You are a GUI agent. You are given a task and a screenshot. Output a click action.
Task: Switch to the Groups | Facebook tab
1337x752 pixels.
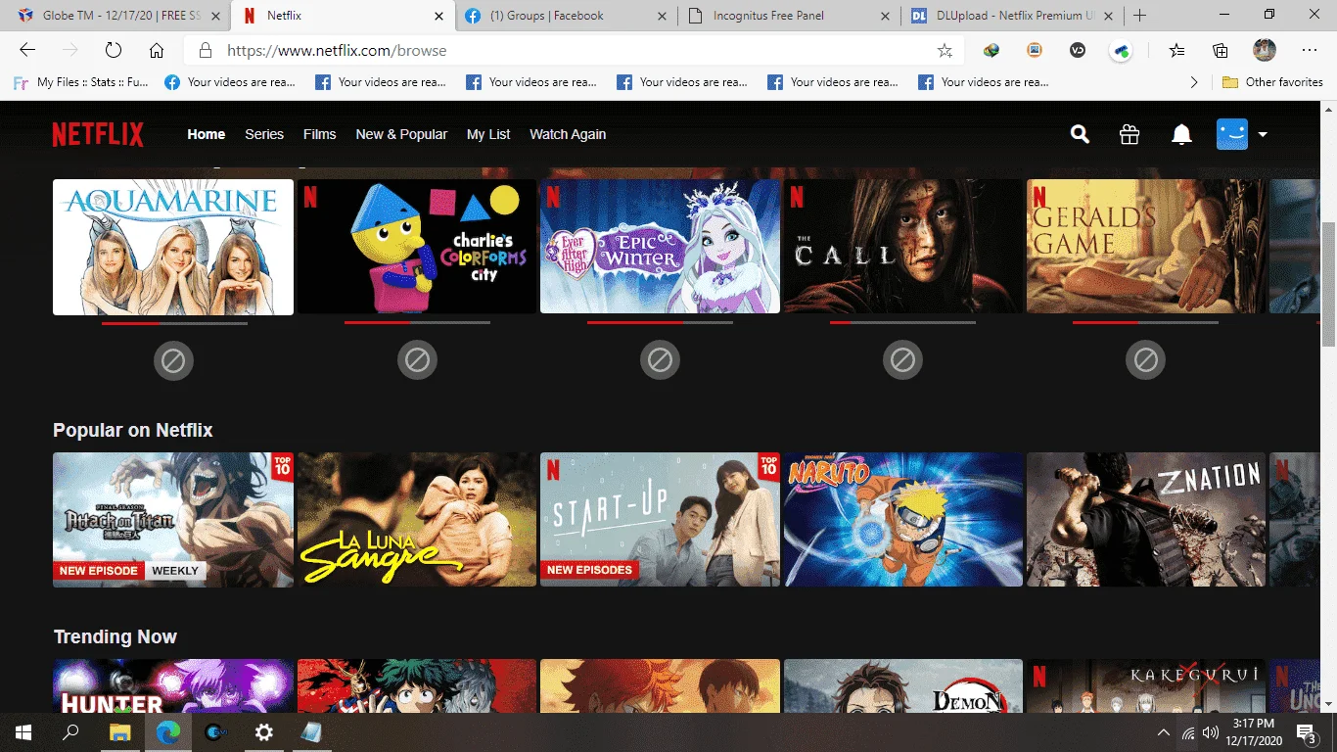pyautogui.click(x=566, y=16)
